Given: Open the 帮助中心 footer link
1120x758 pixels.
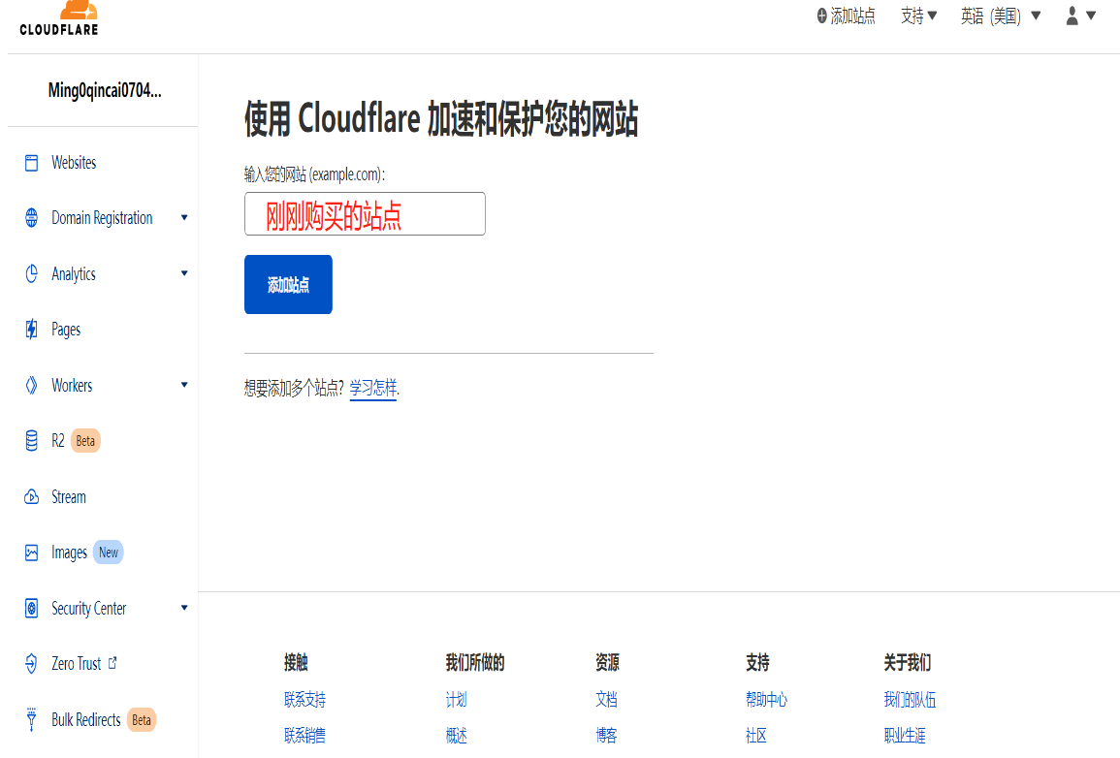Looking at the screenshot, I should (x=766, y=700).
